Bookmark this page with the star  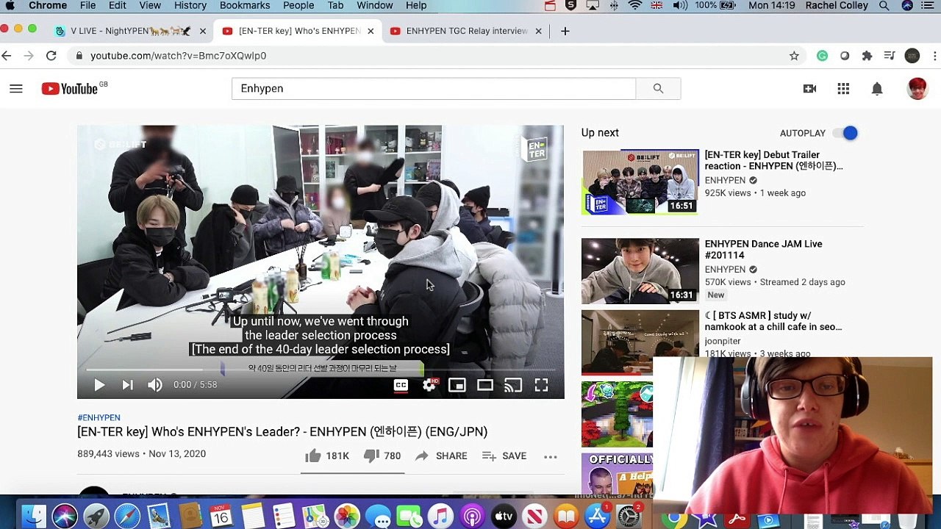(794, 56)
